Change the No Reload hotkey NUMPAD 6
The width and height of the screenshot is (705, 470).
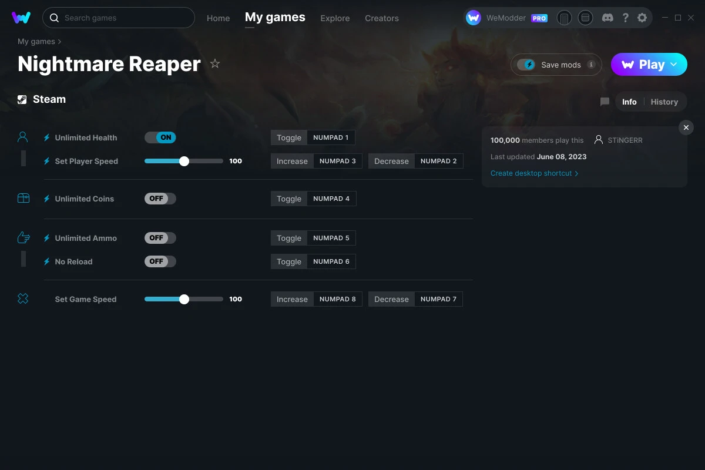(x=331, y=261)
